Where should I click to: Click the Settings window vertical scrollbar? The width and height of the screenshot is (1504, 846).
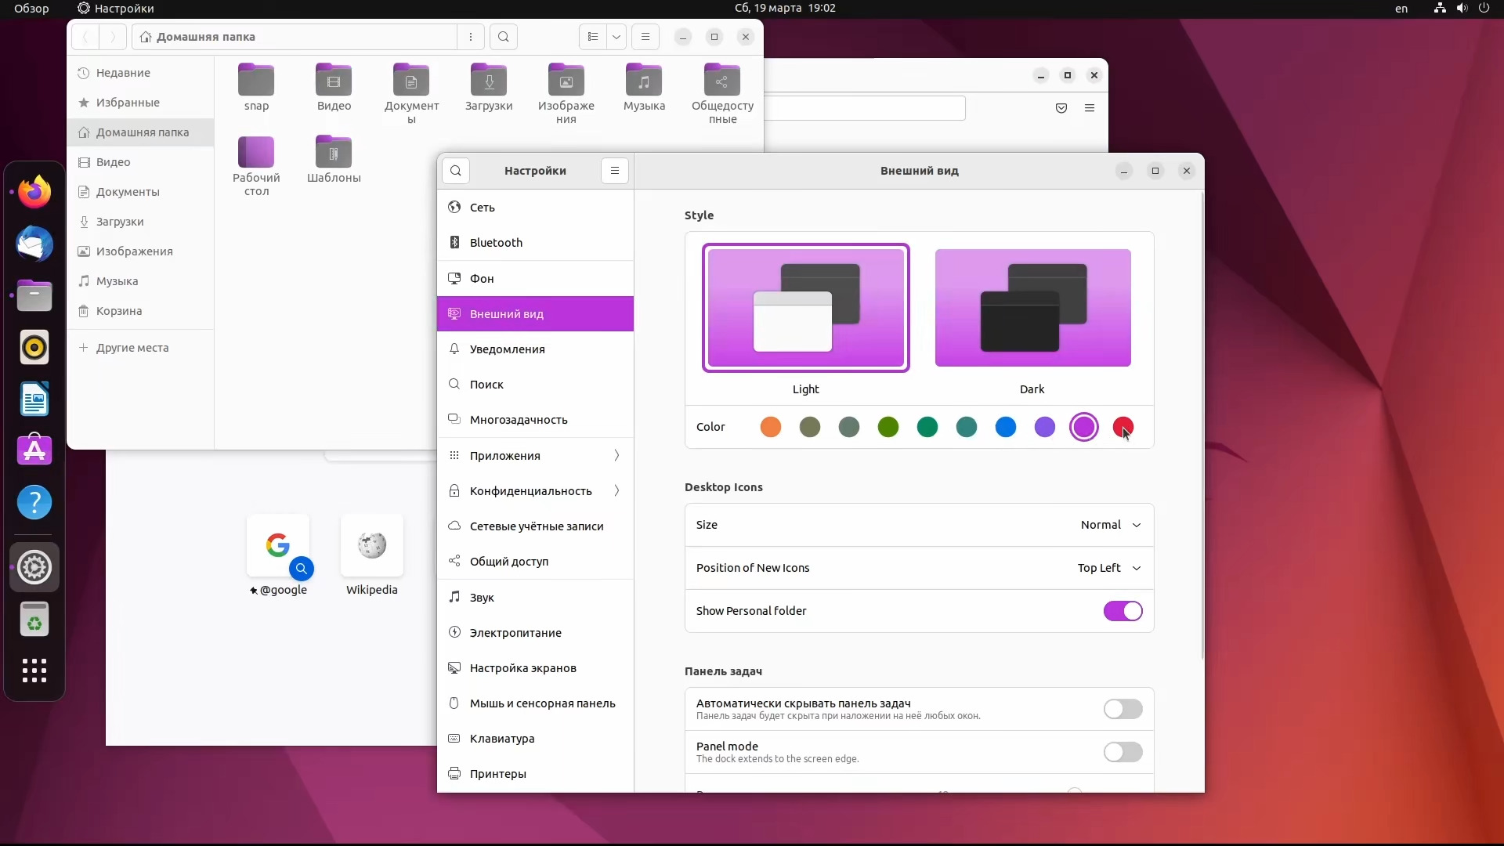[1202, 427]
